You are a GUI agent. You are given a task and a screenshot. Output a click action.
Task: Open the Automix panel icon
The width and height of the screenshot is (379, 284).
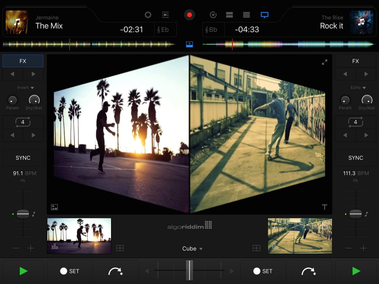165,14
